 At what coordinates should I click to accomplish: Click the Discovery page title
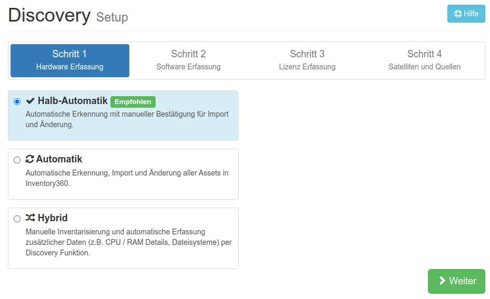pyautogui.click(x=49, y=15)
